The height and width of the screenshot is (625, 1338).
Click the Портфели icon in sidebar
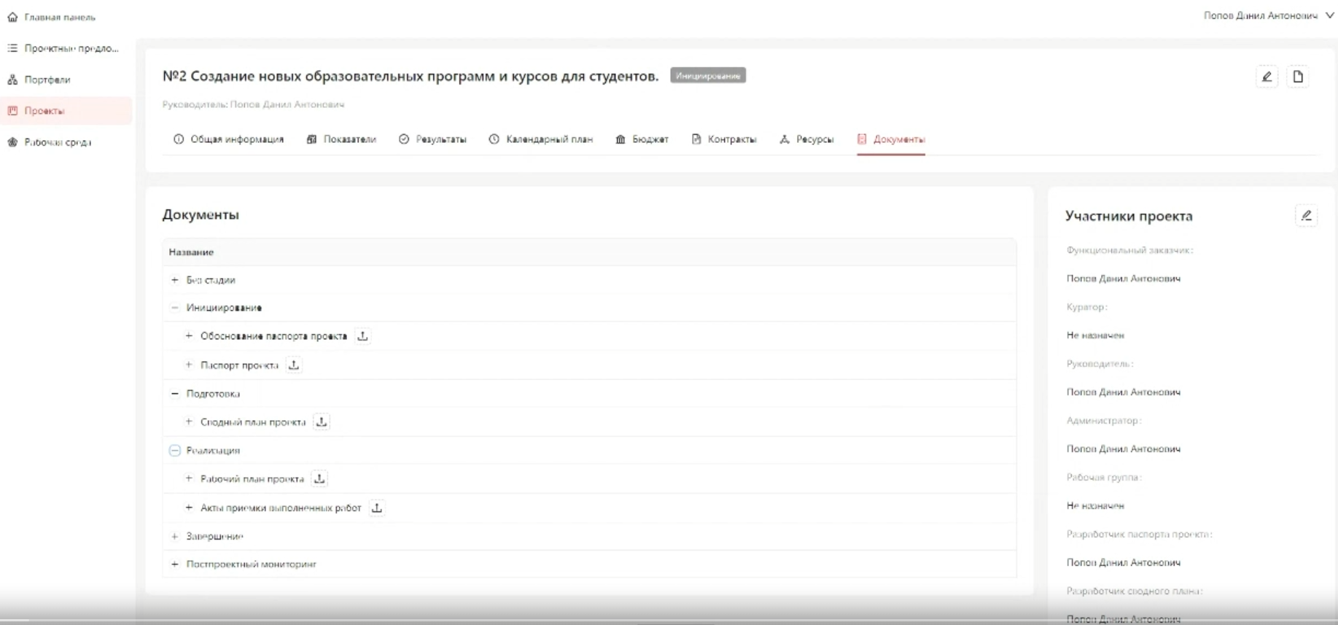[x=12, y=79]
